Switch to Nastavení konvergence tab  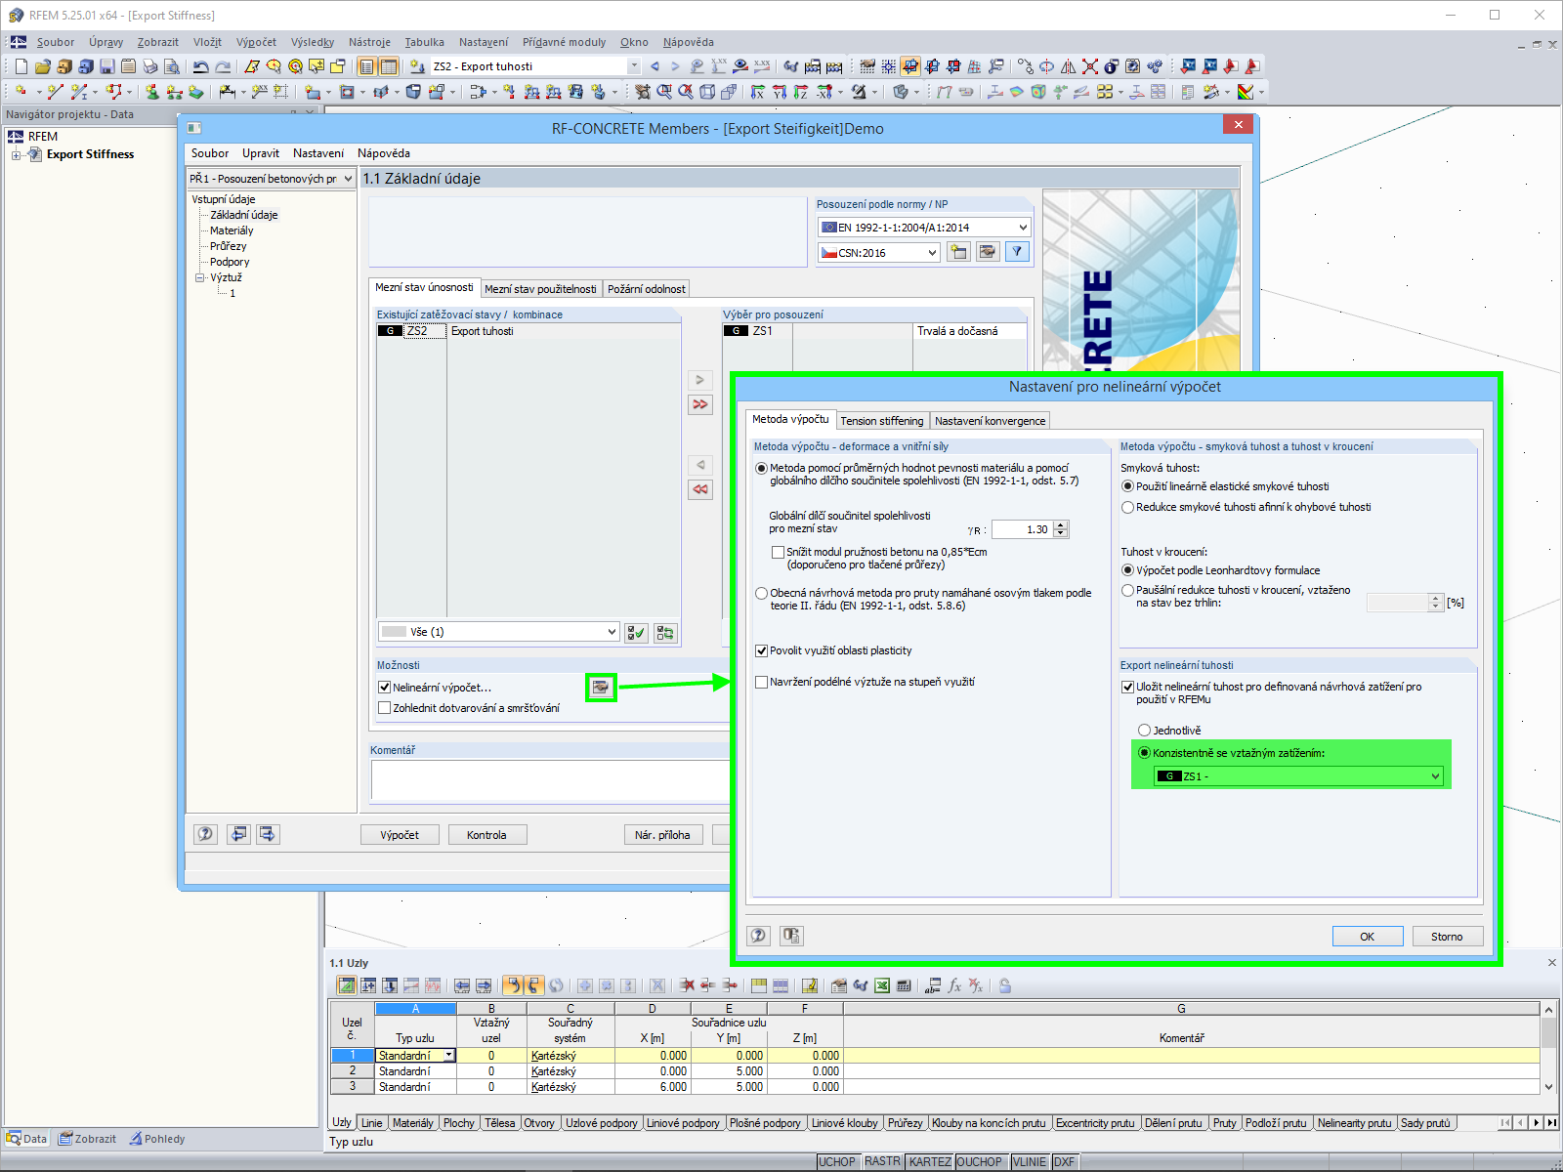[990, 421]
